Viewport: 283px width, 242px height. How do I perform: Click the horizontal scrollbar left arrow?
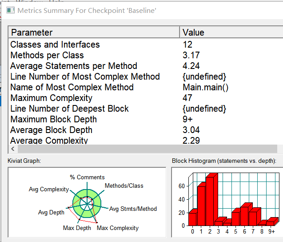point(13,149)
